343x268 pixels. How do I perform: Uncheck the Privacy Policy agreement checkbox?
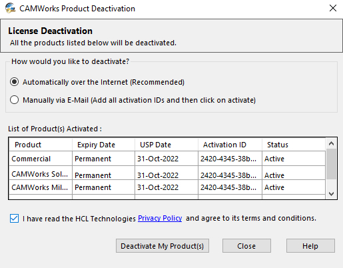pos(14,219)
